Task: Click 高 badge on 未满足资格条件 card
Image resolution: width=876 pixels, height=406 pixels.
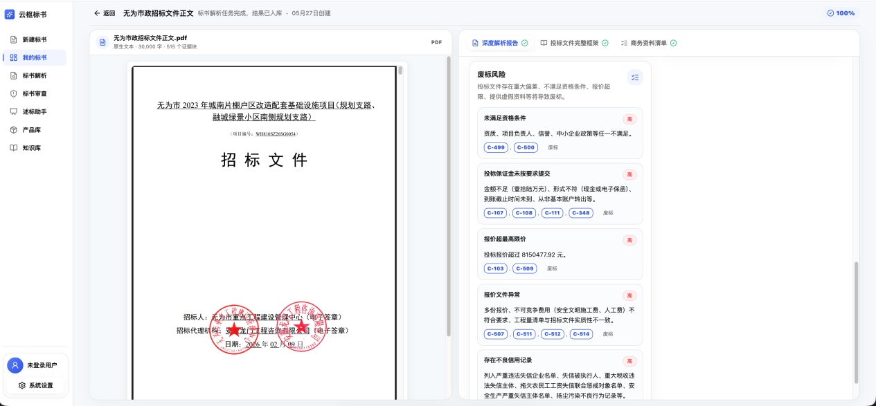Action: 629,119
